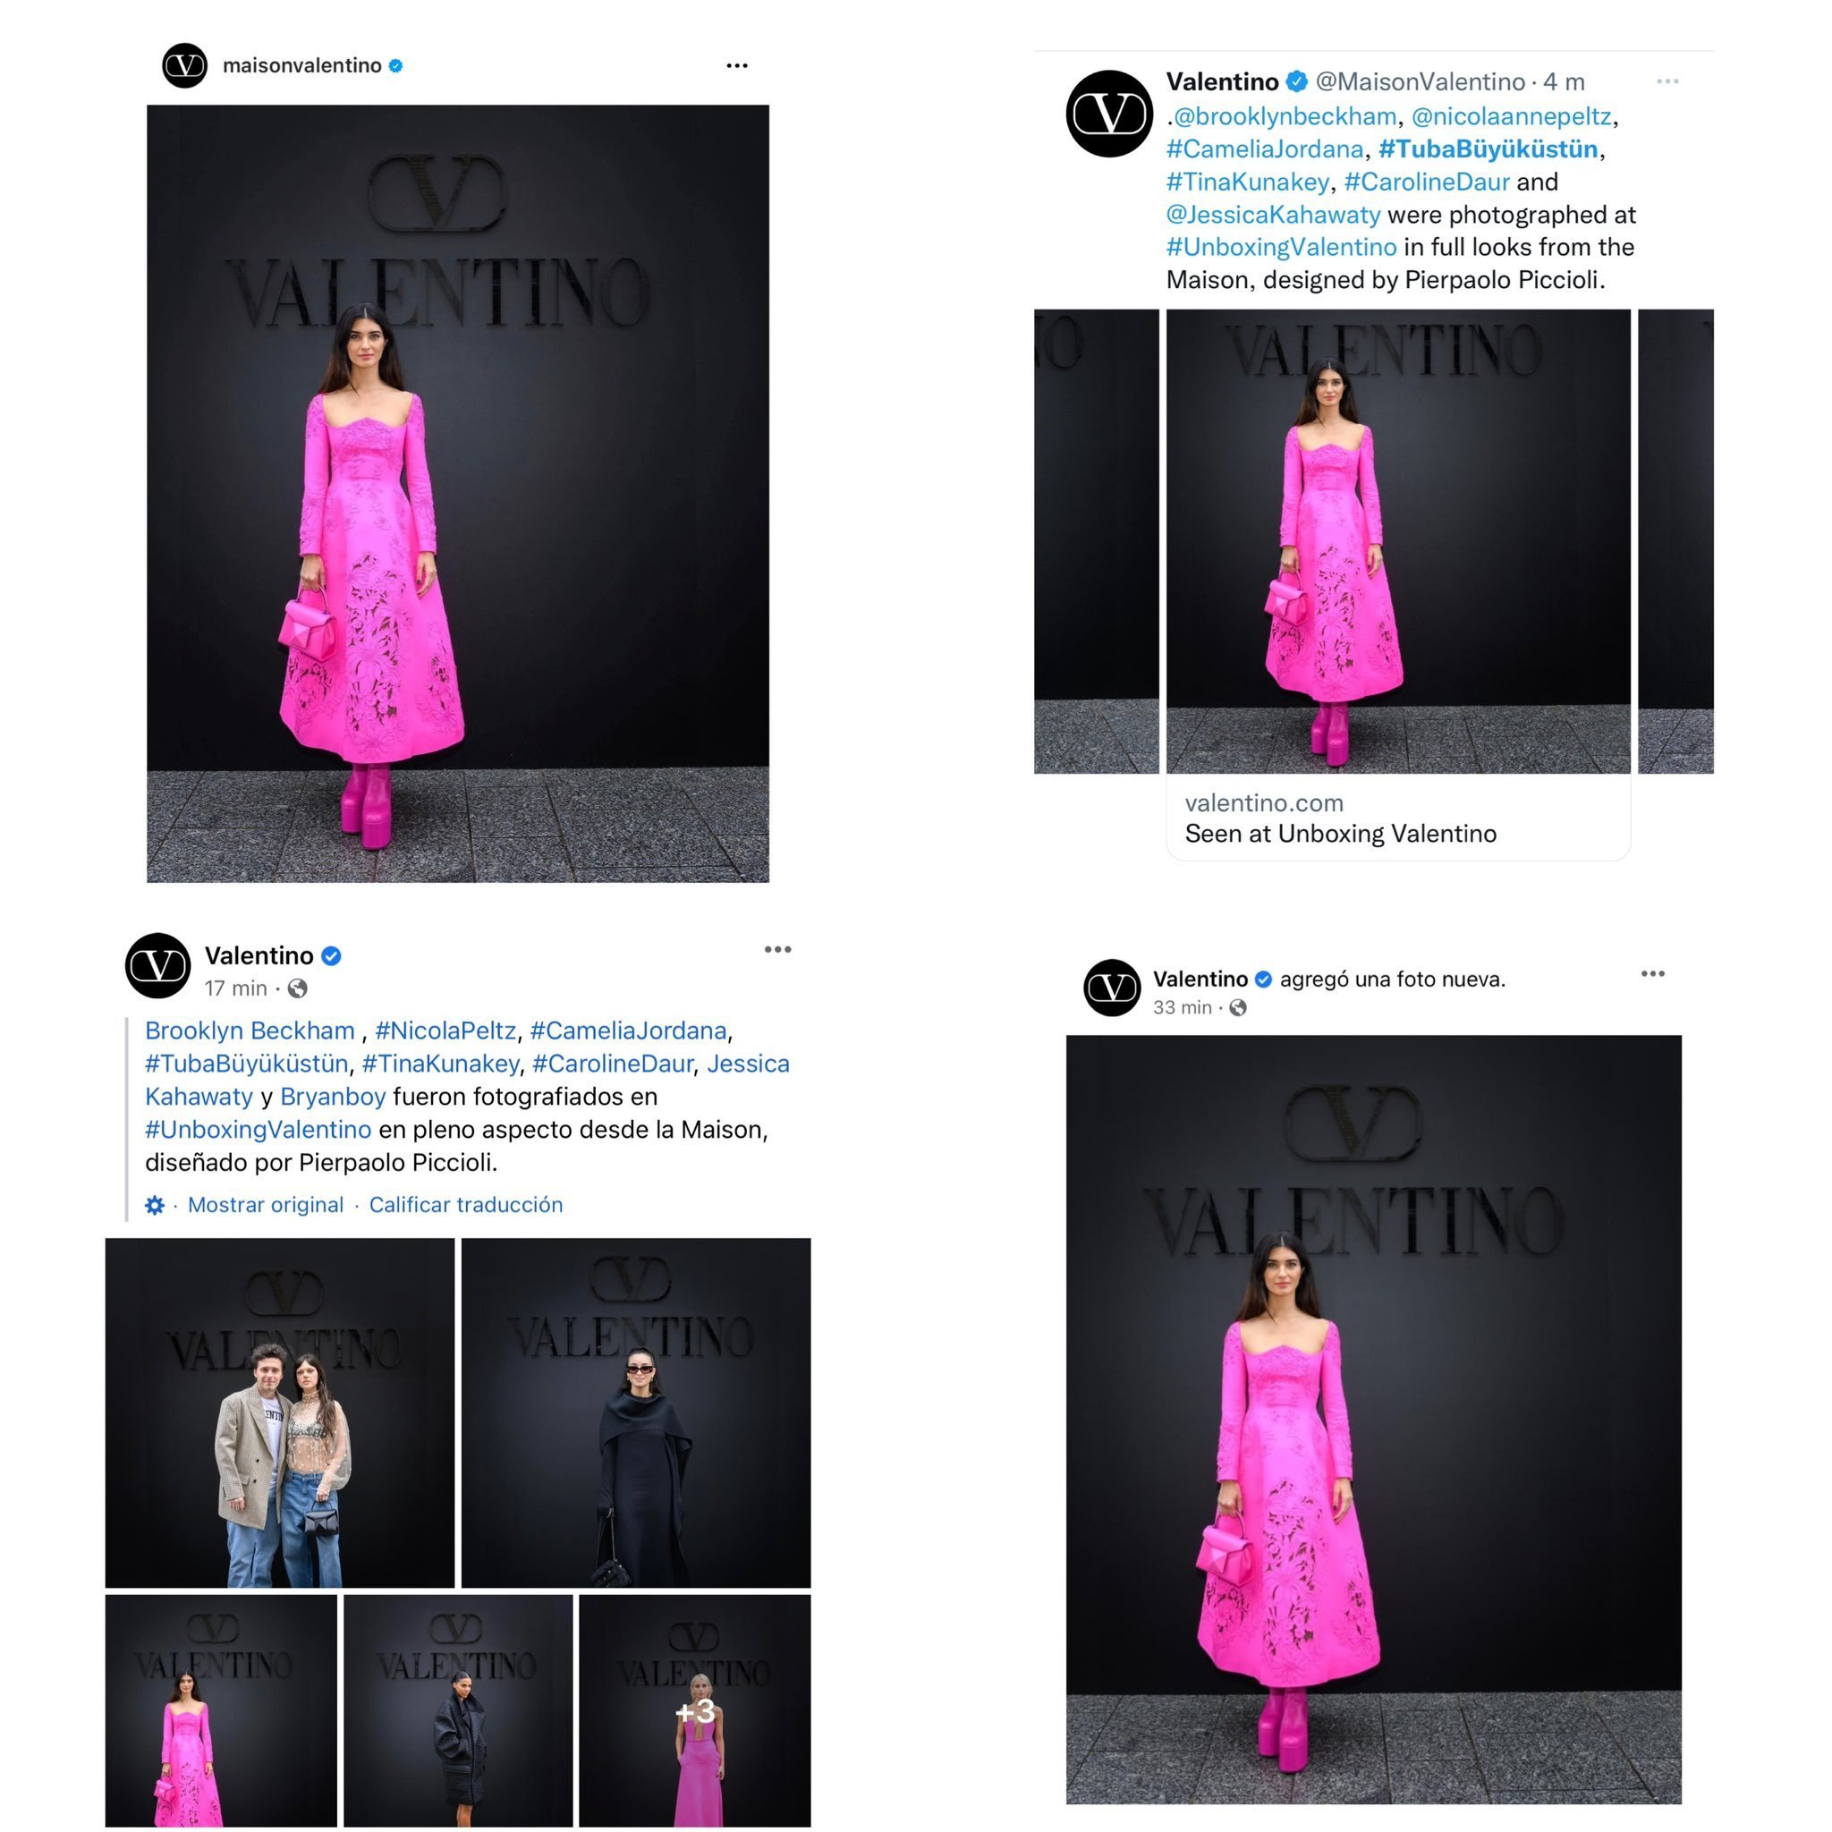Open the tweet's three-dot more menu
Viewport: 1832px width, 1832px height.
(1668, 81)
